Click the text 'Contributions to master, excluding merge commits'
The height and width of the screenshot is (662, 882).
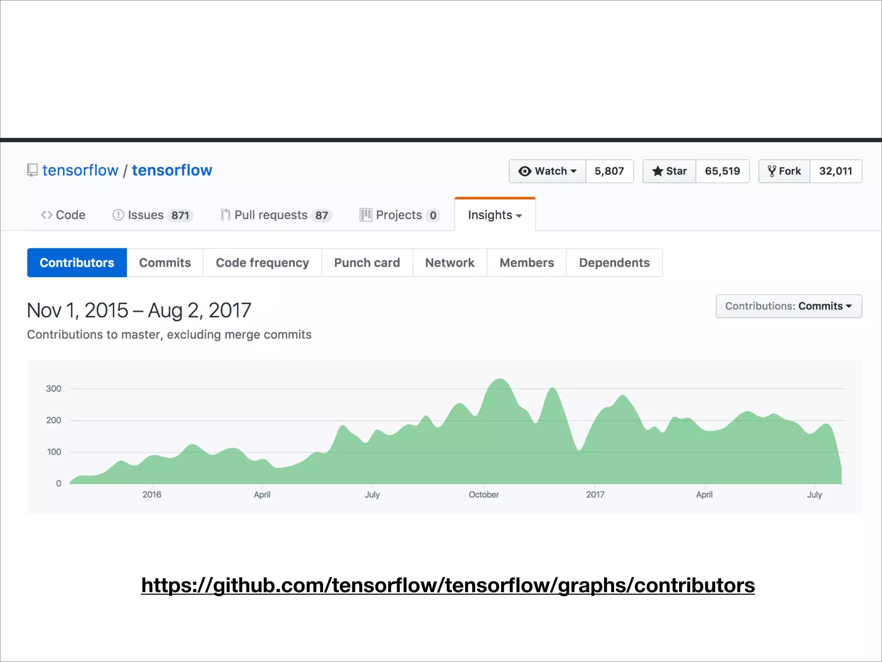(169, 334)
